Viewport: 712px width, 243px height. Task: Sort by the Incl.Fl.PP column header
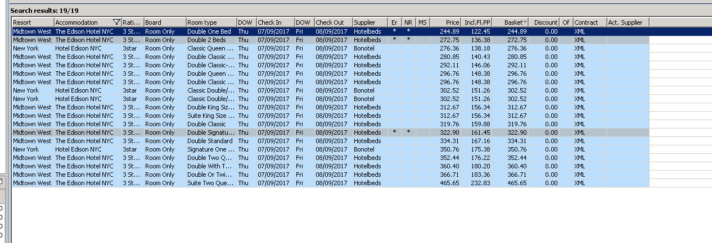pos(477,22)
